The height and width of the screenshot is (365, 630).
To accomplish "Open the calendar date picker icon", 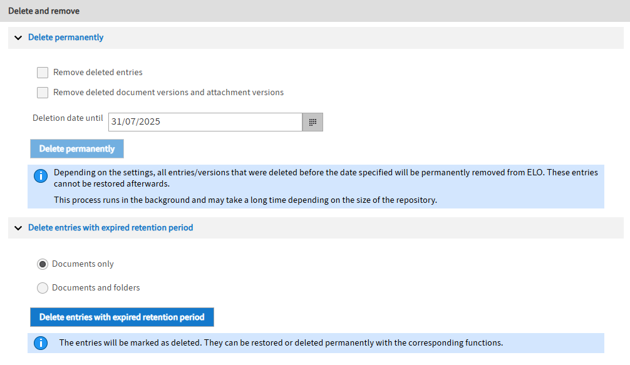I will coord(312,122).
